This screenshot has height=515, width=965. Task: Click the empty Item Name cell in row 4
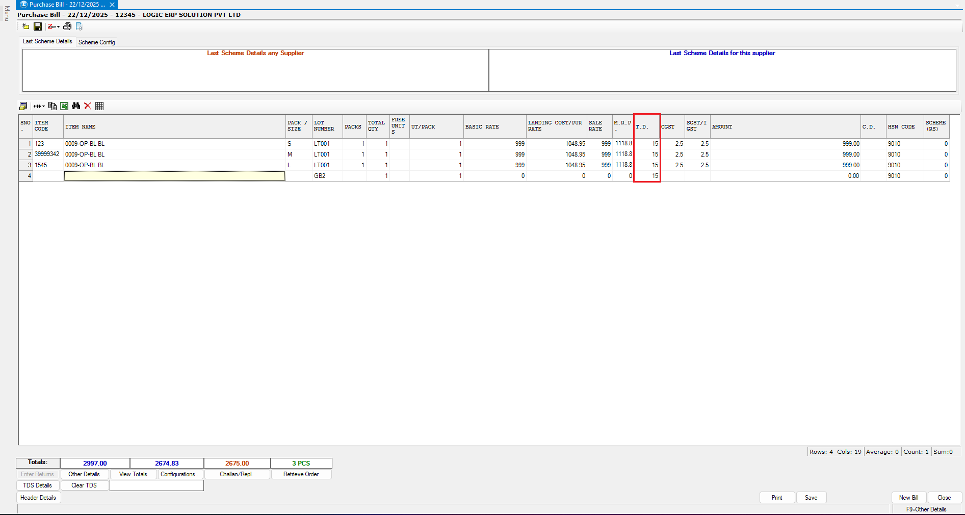(174, 176)
